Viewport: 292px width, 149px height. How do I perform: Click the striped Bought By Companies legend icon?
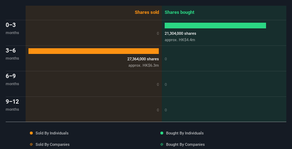pyautogui.click(x=162, y=144)
